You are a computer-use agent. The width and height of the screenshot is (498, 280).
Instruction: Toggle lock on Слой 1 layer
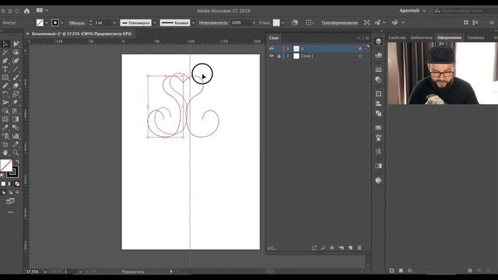coord(279,56)
